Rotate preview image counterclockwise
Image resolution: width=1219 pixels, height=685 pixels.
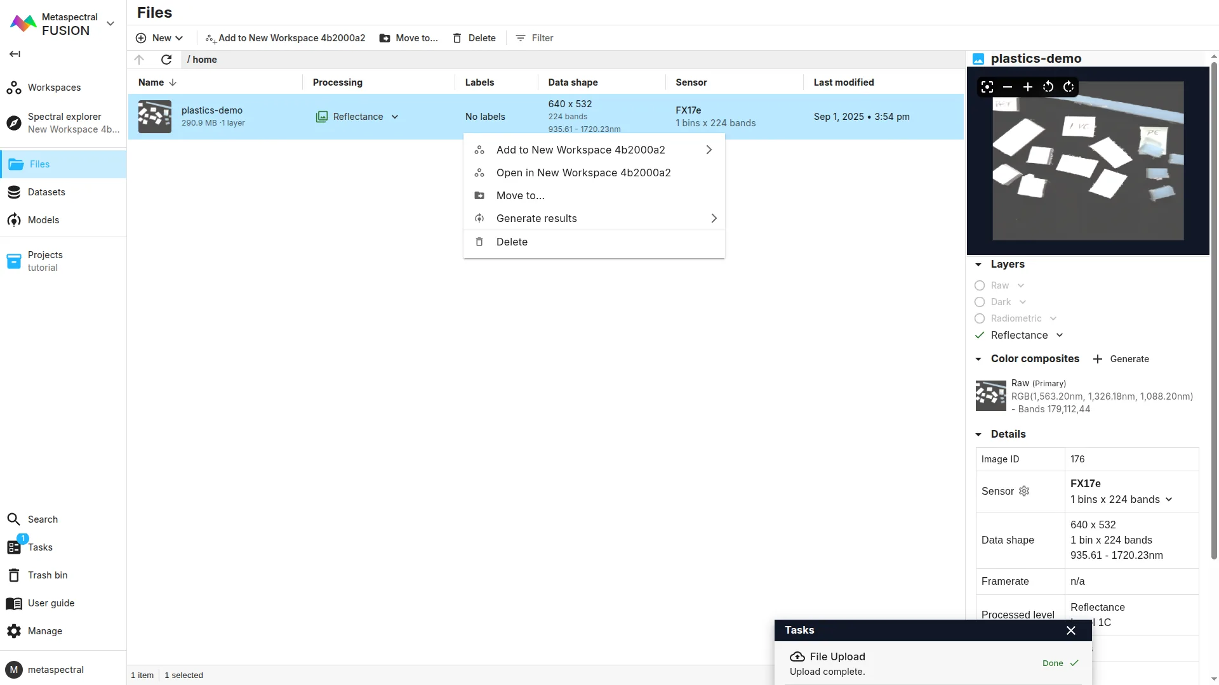click(x=1048, y=87)
